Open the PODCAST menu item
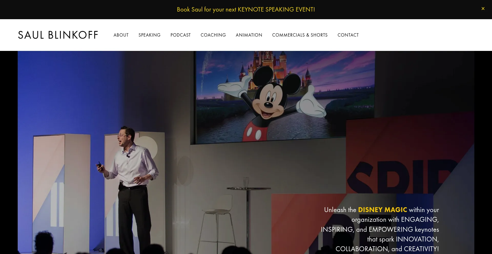The height and width of the screenshot is (254, 492). 180,35
